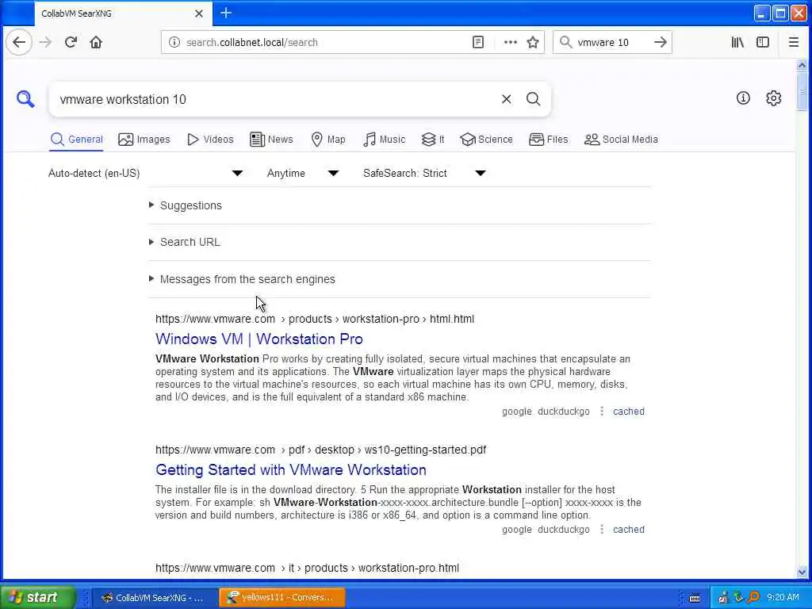The width and height of the screenshot is (812, 609).
Task: Click the ws10-getting-started.pdf result URL
Action: [x=320, y=450]
